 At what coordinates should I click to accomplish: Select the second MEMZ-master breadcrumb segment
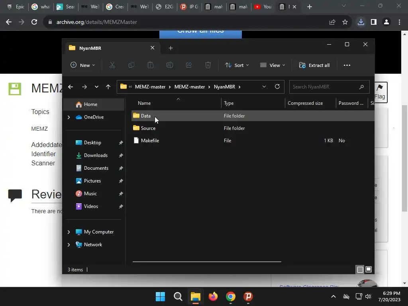tap(189, 87)
